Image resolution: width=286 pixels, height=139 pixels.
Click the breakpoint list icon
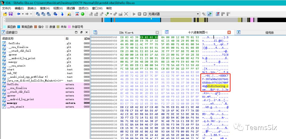tap(217, 14)
